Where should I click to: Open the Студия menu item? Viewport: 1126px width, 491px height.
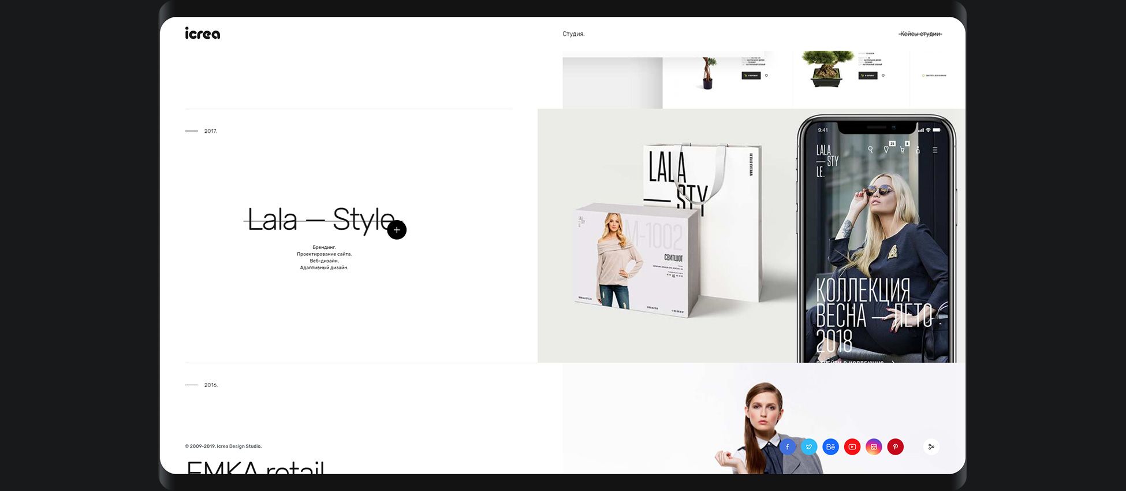[x=573, y=34]
